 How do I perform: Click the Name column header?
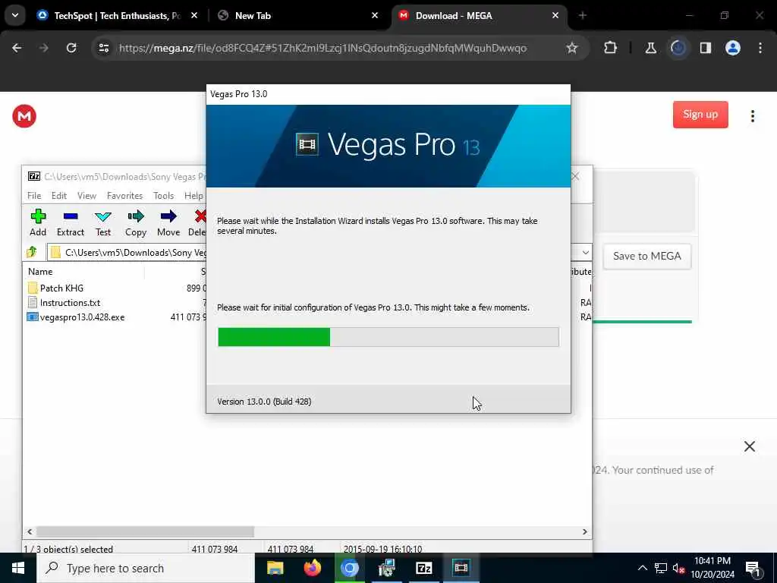coord(40,272)
